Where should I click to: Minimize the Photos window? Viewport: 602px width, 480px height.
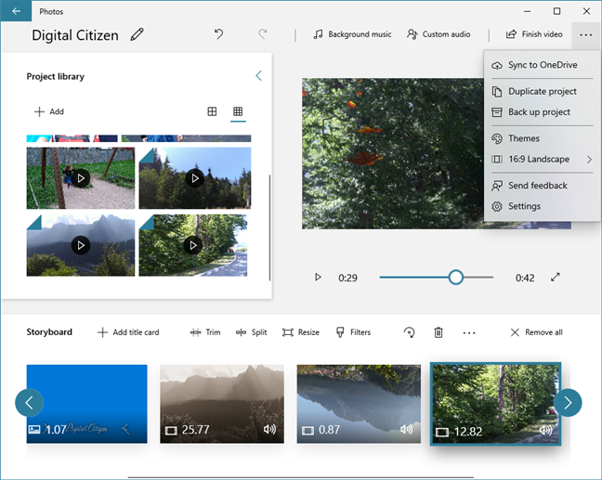tap(527, 11)
